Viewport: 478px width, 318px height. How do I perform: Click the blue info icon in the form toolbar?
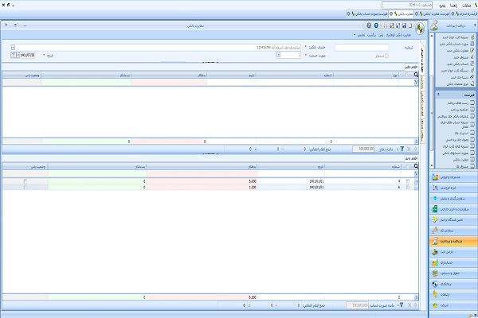coord(376,25)
